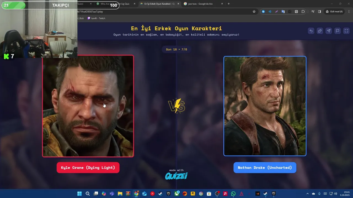
Task: Close the 'yazı tura' Google tab
Action: coord(222,4)
